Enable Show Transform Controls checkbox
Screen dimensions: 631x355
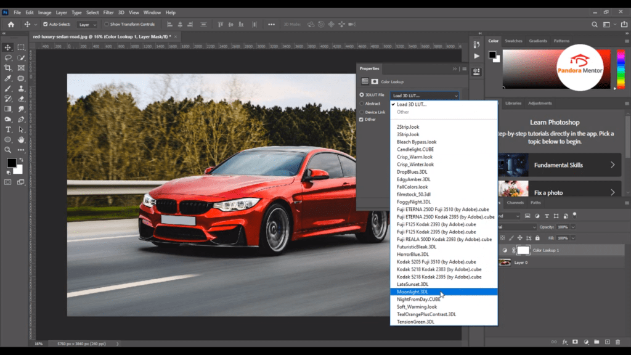click(106, 25)
